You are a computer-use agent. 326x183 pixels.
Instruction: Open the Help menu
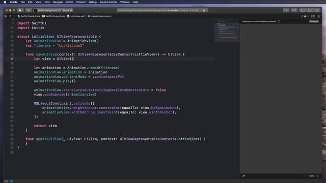click(135, 2)
